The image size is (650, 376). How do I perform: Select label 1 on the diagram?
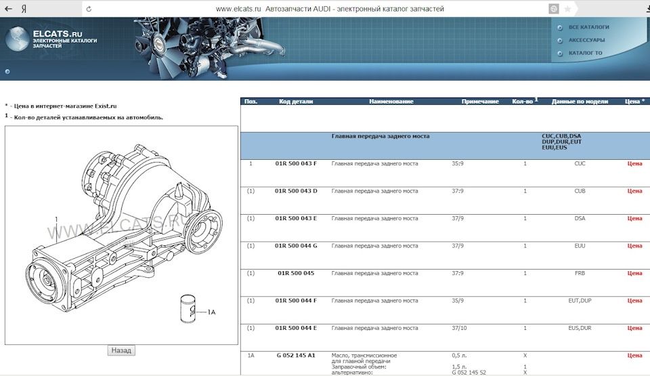pos(56,219)
